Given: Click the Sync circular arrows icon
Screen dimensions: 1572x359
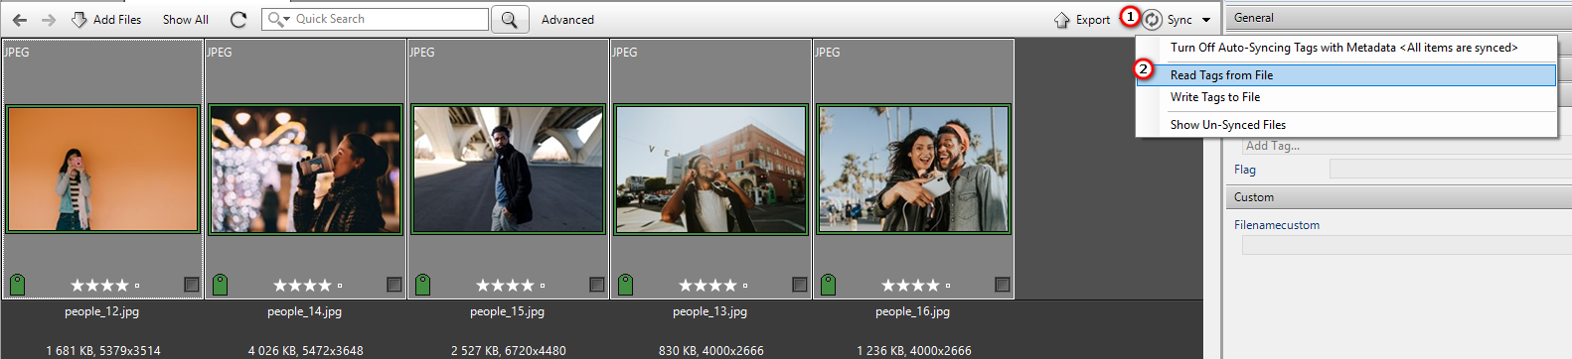Looking at the screenshot, I should point(1152,20).
